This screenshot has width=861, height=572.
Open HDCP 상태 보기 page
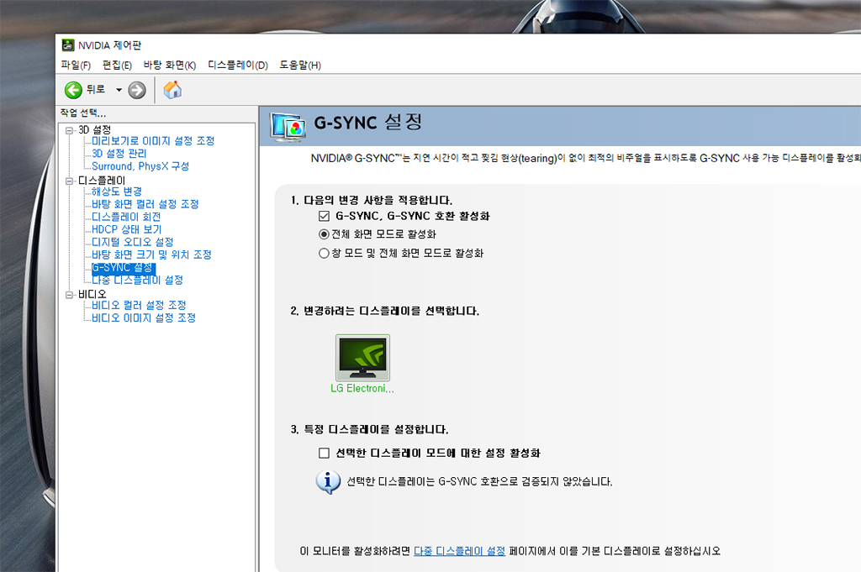(x=126, y=229)
